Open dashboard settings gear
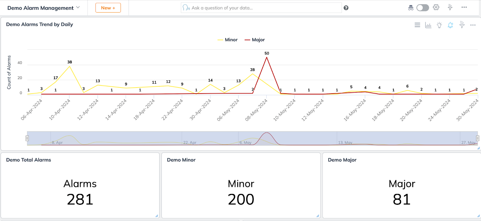 [x=436, y=7]
